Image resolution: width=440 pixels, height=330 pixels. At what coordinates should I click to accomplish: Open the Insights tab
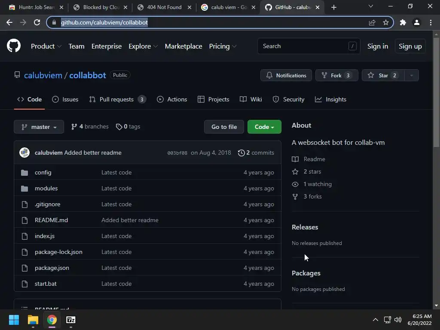click(330, 99)
